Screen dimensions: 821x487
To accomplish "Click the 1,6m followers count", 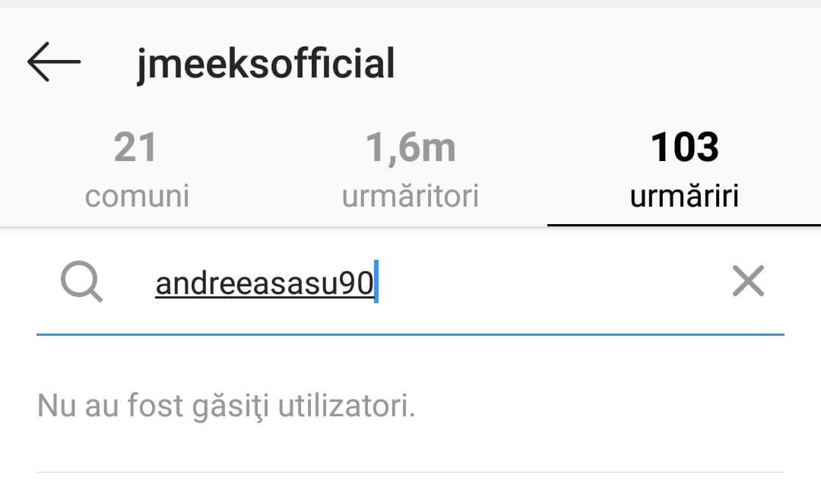I will click(x=410, y=148).
